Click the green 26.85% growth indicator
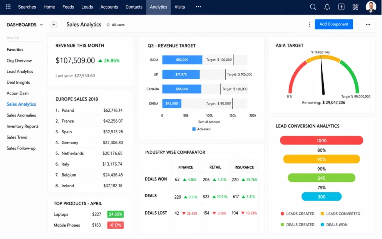 pos(109,60)
